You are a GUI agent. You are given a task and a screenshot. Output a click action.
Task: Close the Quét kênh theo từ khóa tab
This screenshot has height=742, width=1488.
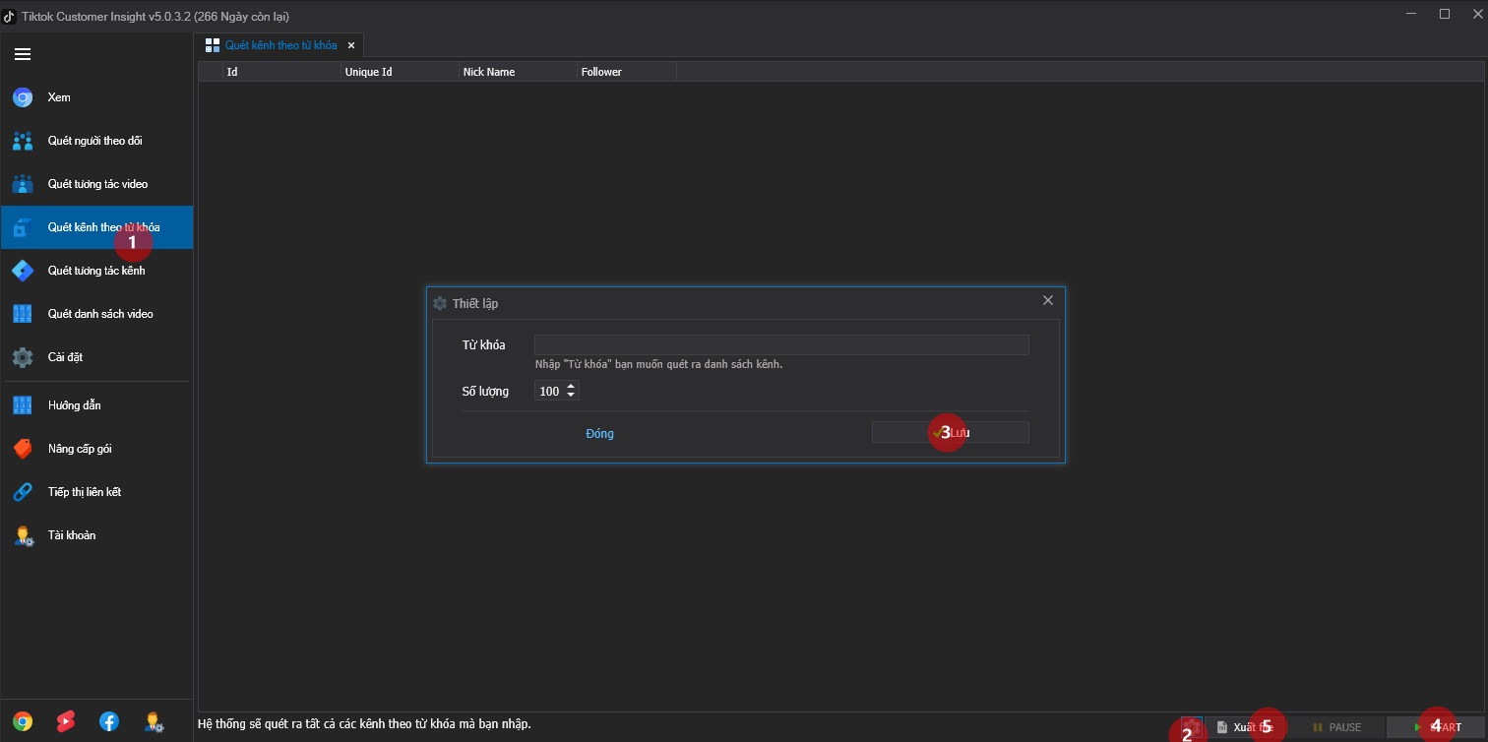(x=351, y=45)
